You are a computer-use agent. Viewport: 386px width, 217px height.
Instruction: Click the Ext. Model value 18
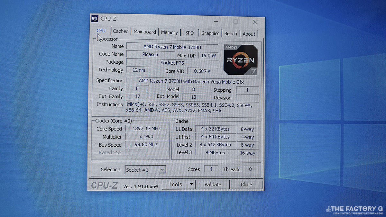point(194,97)
